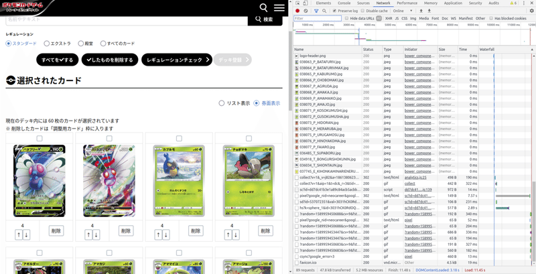Import HAR file with upload arrow
Viewport: 536px width, 274px height.
[x=421, y=11]
